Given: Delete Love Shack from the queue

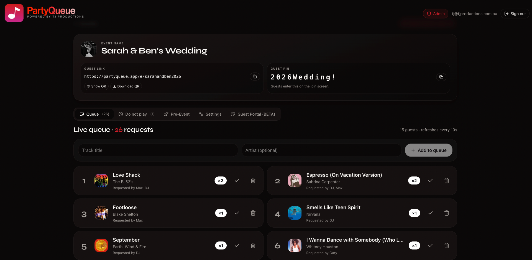Looking at the screenshot, I should pos(253,181).
